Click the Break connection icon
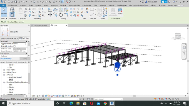Viewport: 189px width, 106px height. [120, 11]
